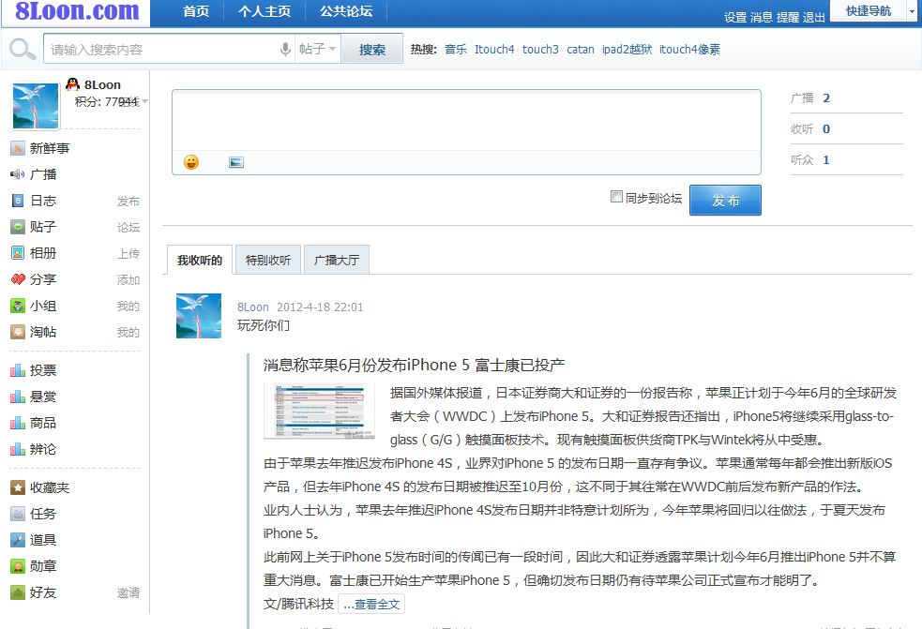Viewport: 922px width, 629px height.
Task: Open 新鲜事 feed icon in sidebar
Action: point(18,148)
